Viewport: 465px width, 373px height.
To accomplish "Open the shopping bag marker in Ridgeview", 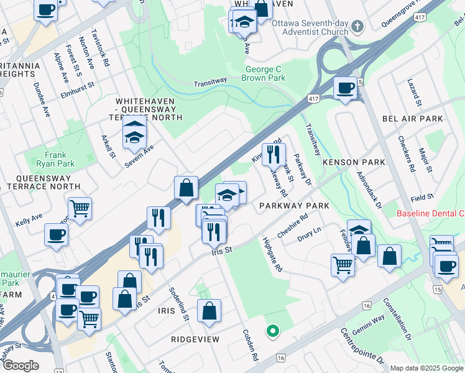I will click(209, 311).
